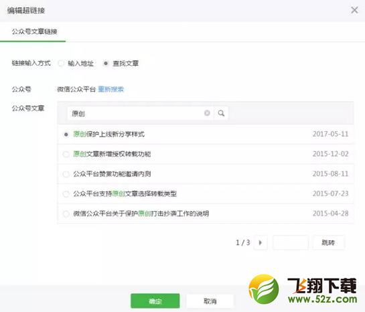Cancel with the 取消 button
365x312 pixels.
click(x=210, y=301)
